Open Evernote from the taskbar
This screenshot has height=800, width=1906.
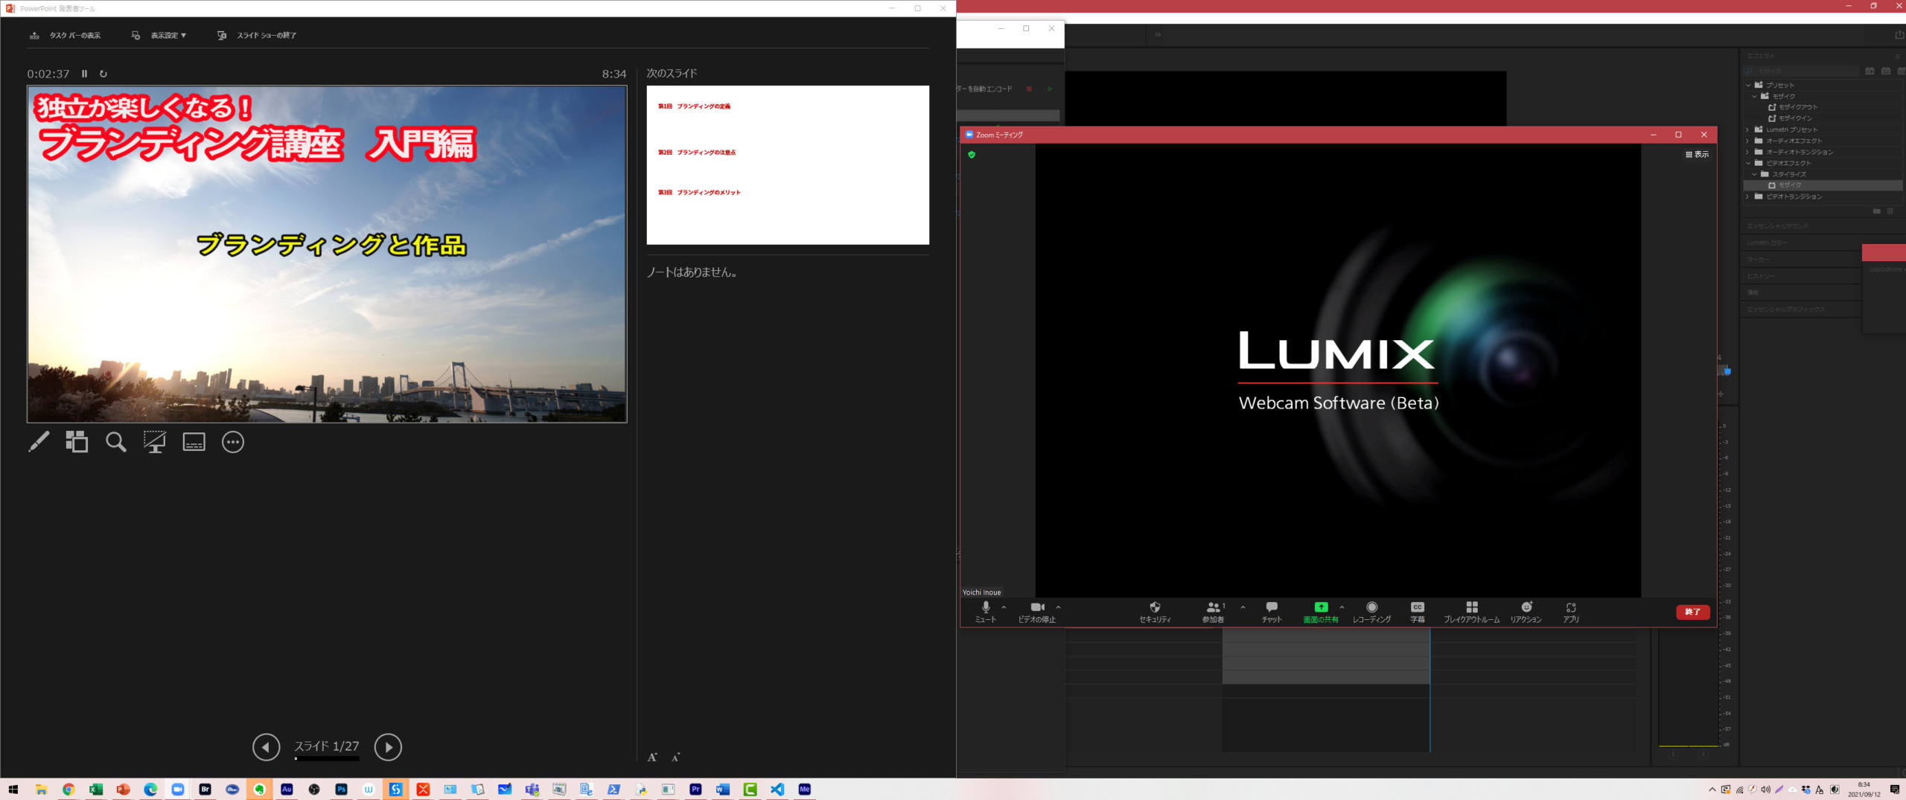pos(259,789)
